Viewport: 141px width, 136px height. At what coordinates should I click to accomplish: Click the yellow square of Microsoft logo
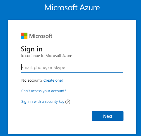pos(26,38)
